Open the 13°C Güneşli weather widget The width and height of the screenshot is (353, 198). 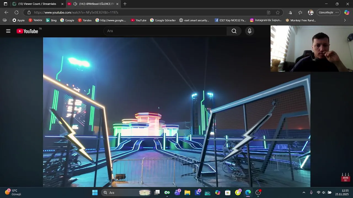[13, 192]
